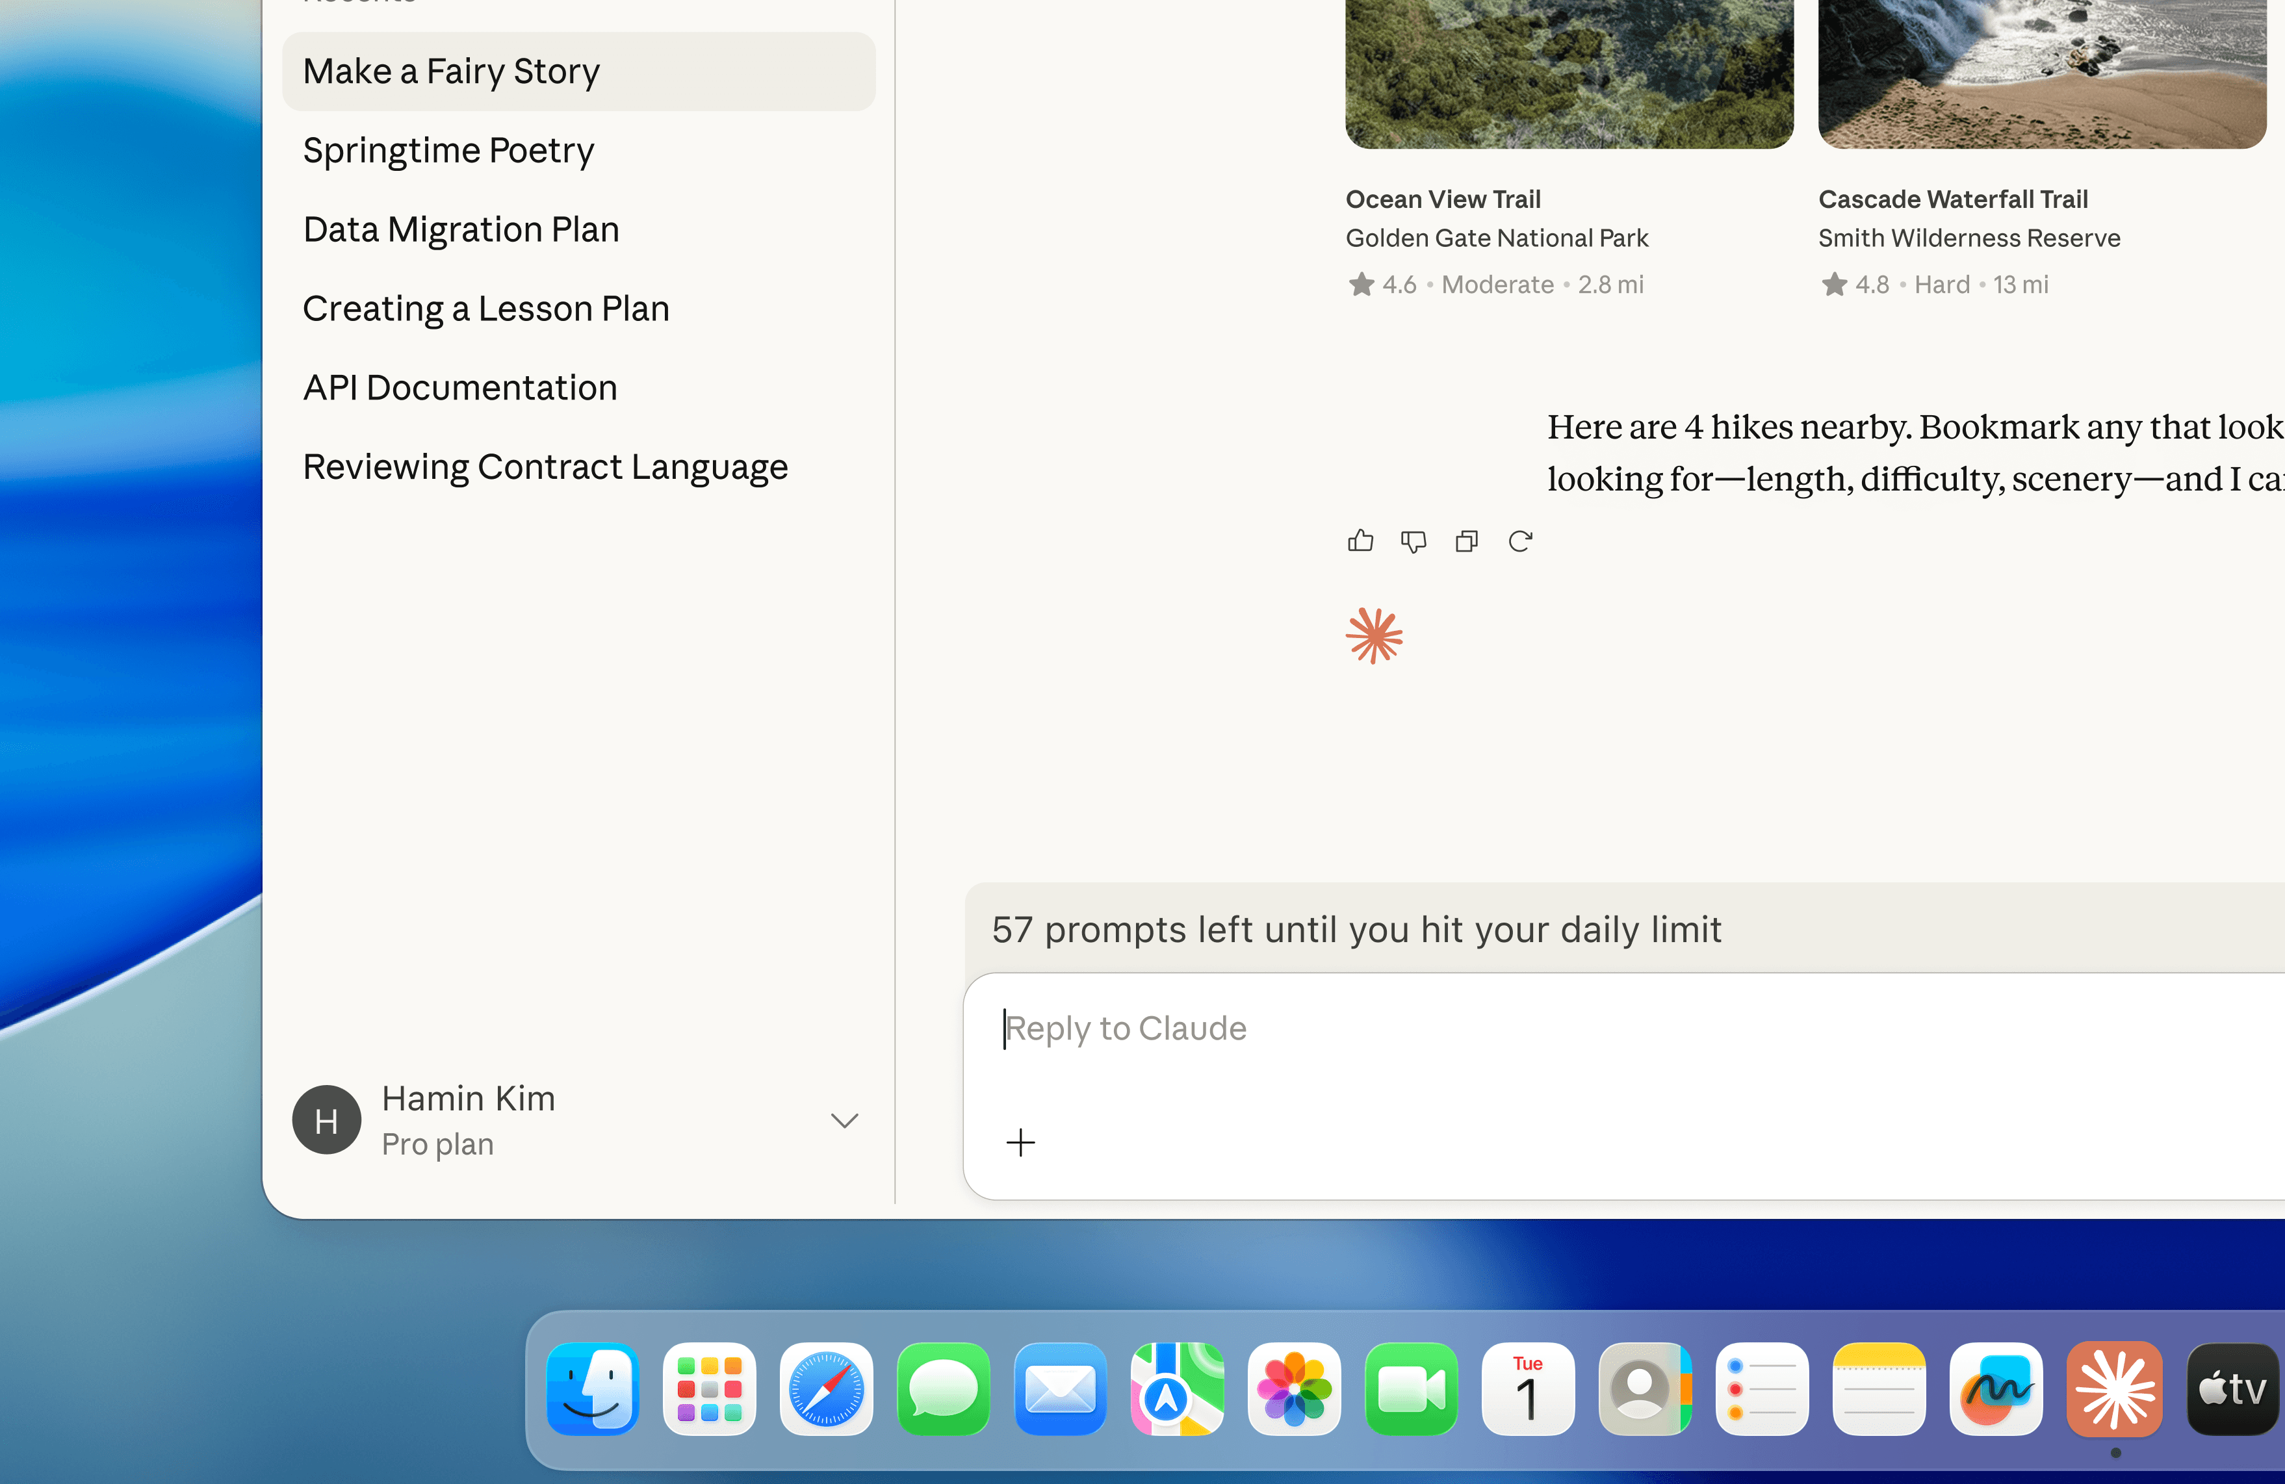Viewport: 2285px width, 1484px height.
Task: Open Maps from the dock
Action: (1176, 1388)
